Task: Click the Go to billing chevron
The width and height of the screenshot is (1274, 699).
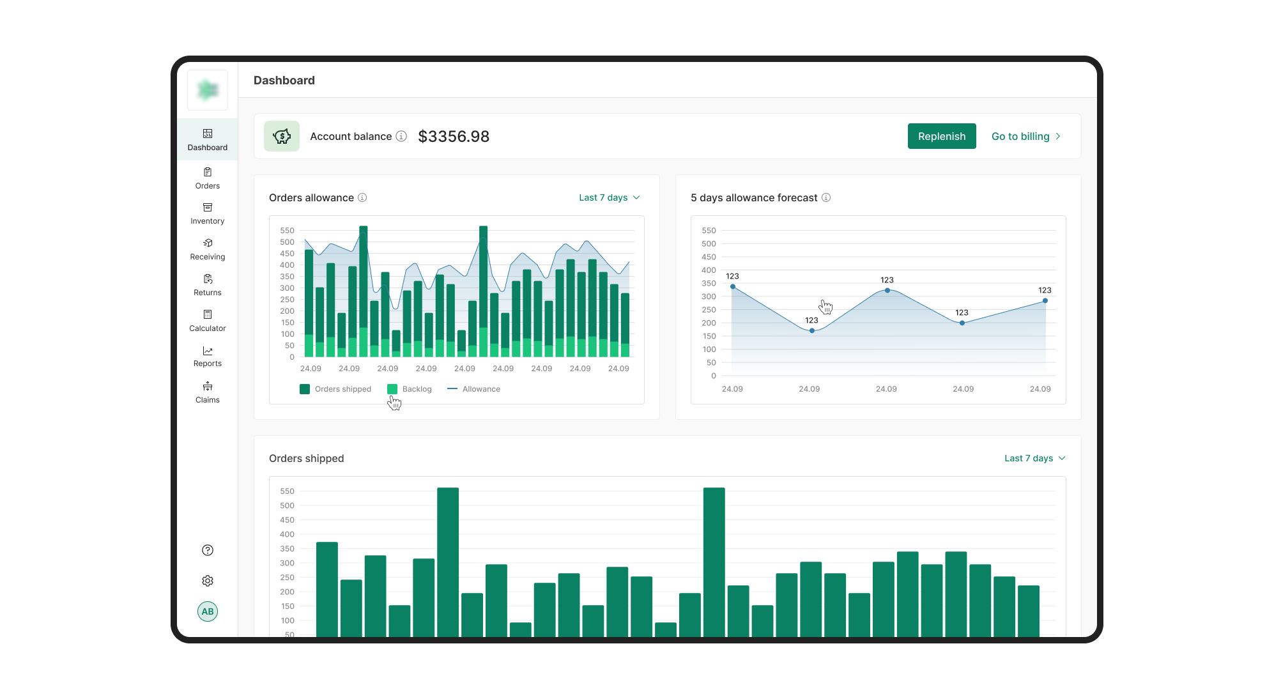Action: [x=1059, y=136]
